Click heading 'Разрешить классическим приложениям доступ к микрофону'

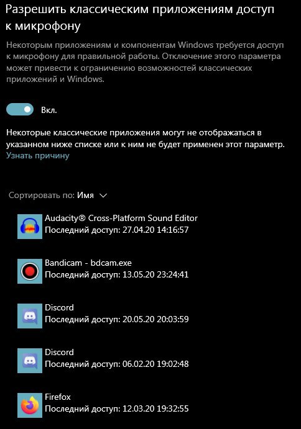pos(140,17)
